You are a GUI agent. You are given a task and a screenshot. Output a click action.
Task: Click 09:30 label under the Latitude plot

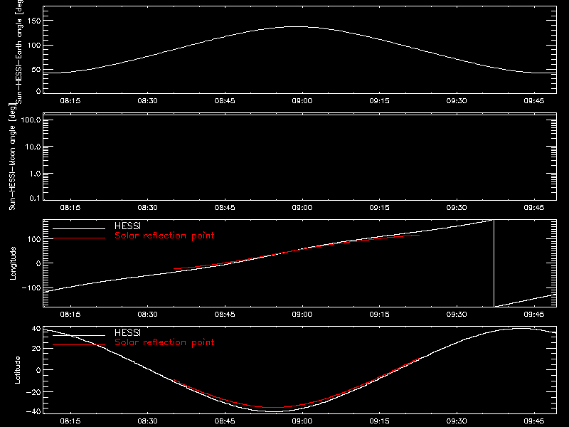pyautogui.click(x=457, y=421)
